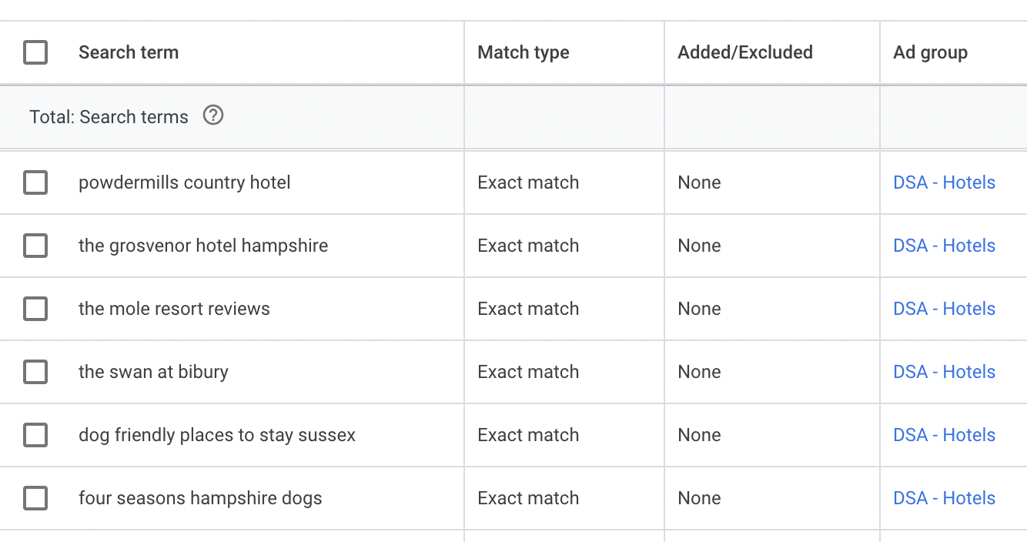Click the search term text powdermills country hotel
This screenshot has height=542, width=1027.
click(x=185, y=182)
